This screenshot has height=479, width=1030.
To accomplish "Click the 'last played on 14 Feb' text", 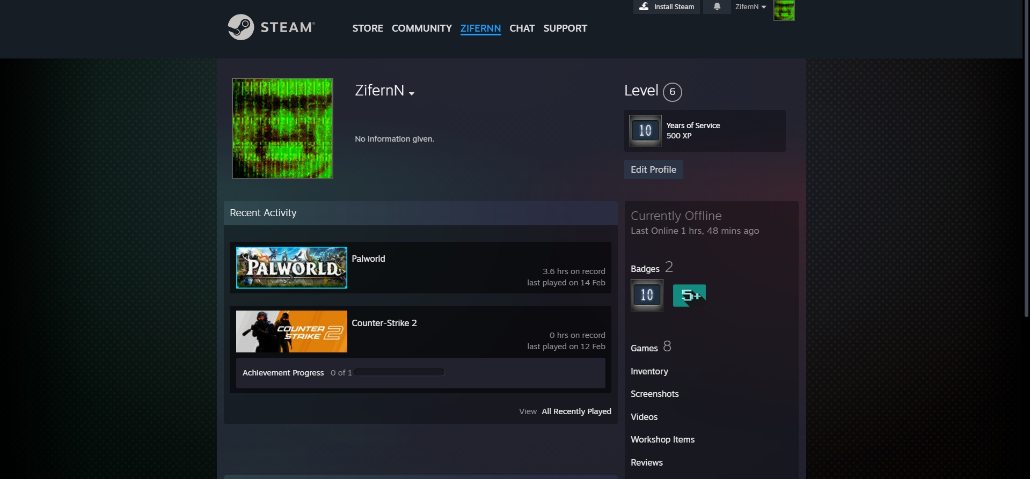I will [566, 283].
